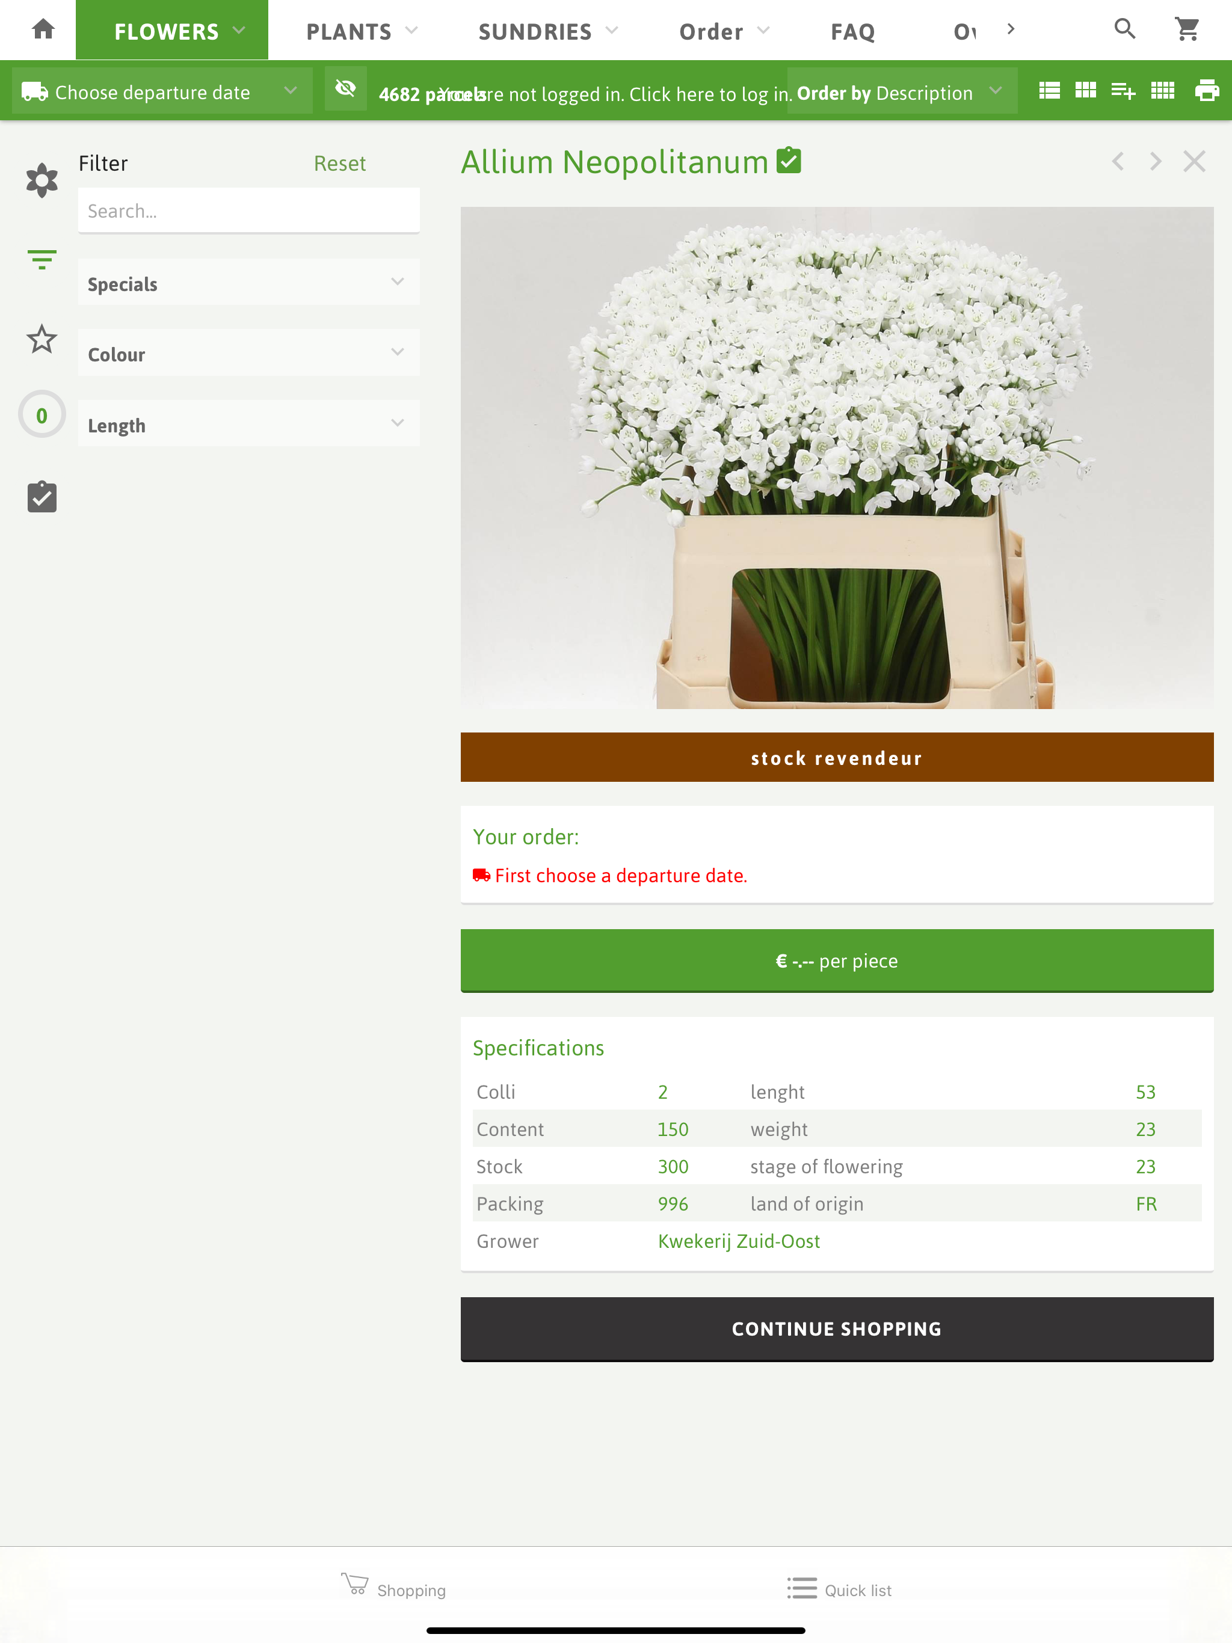
Task: Select the playlist-add view icon
Action: [x=1123, y=91]
